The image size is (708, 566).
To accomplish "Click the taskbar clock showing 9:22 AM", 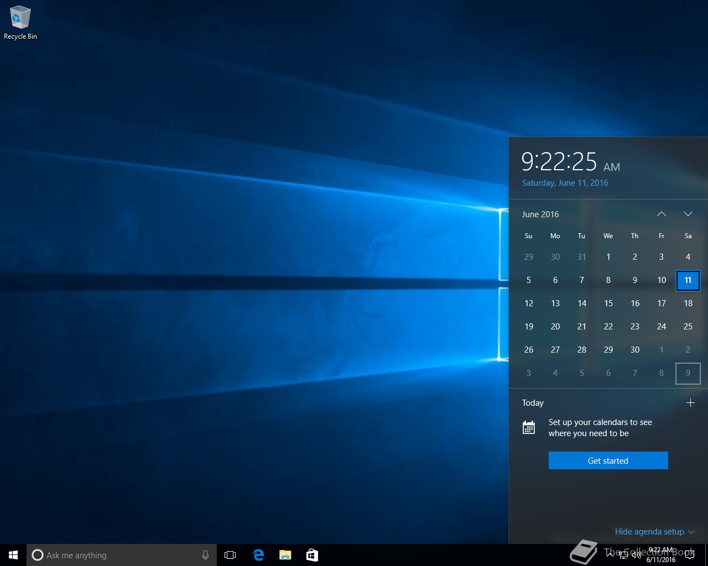I will click(x=661, y=555).
